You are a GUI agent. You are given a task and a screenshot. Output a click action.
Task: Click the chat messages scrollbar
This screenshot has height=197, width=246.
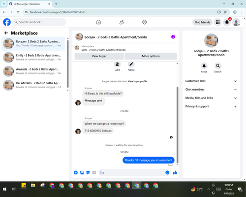click(x=177, y=125)
